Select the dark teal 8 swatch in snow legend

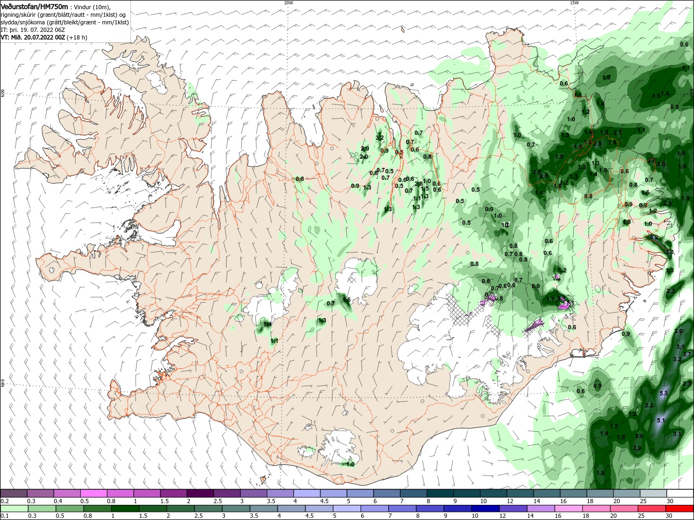point(439,493)
